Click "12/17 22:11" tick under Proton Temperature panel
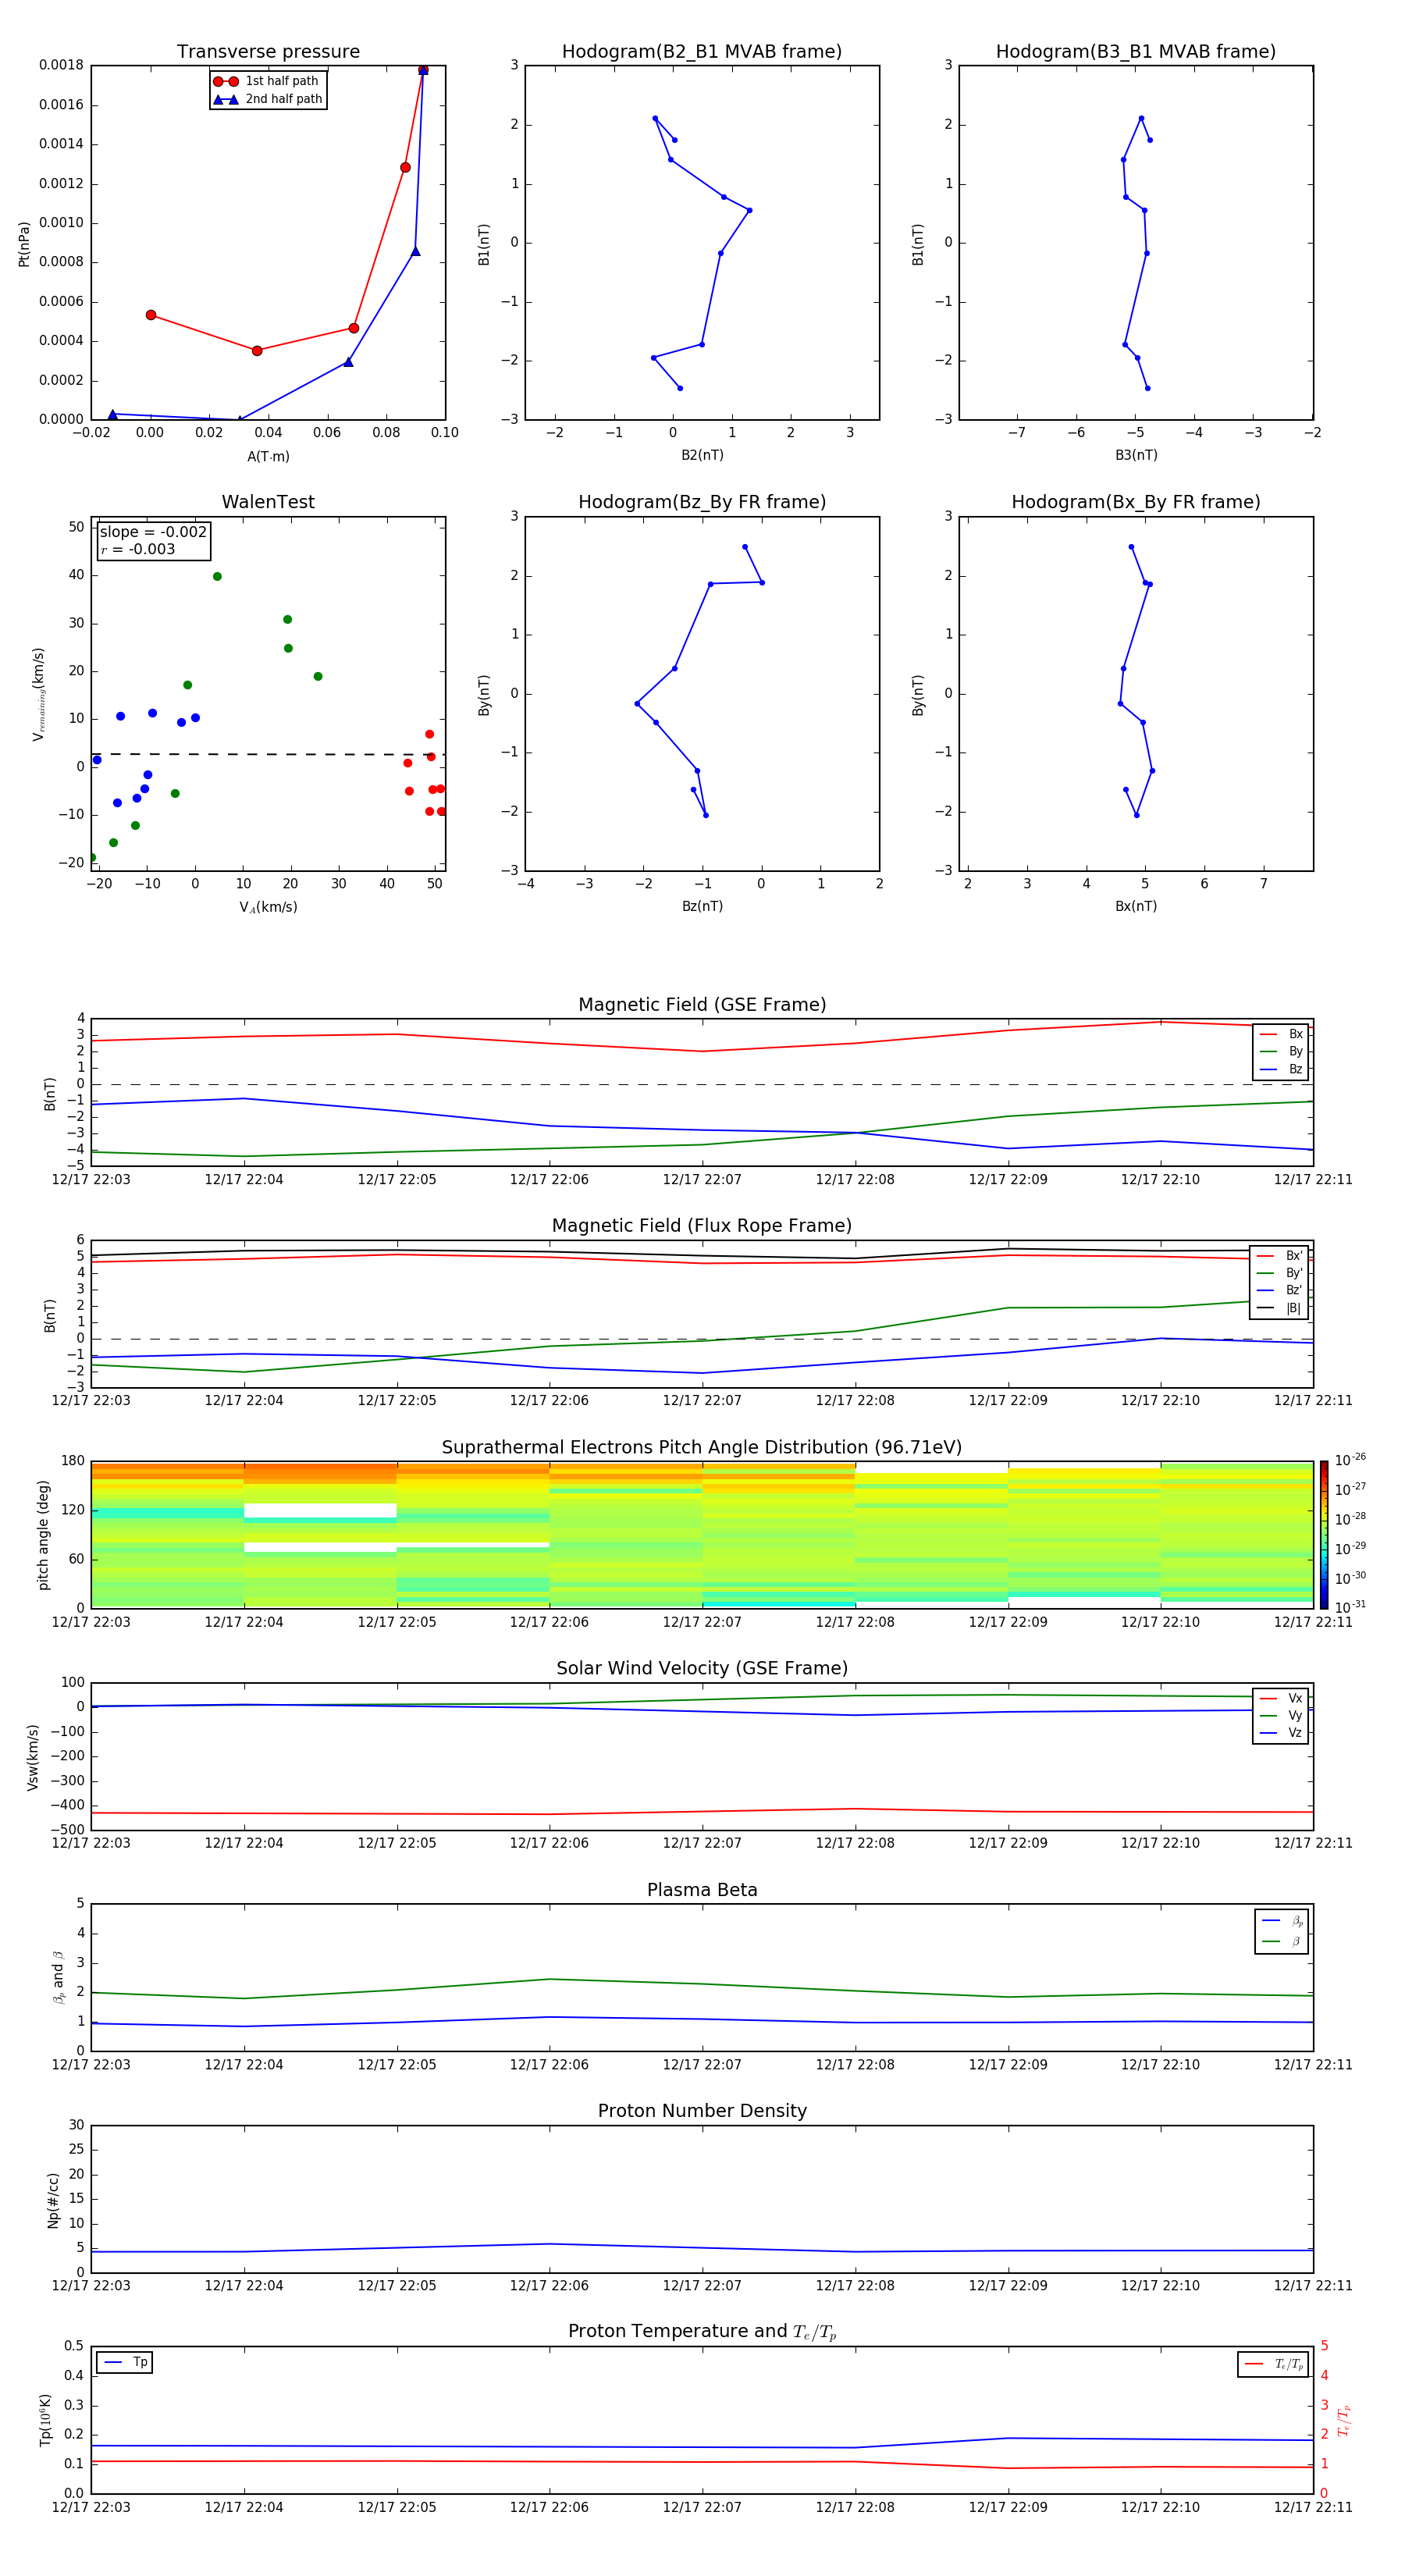Viewport: 1405px width, 2576px height. pos(1313,2507)
